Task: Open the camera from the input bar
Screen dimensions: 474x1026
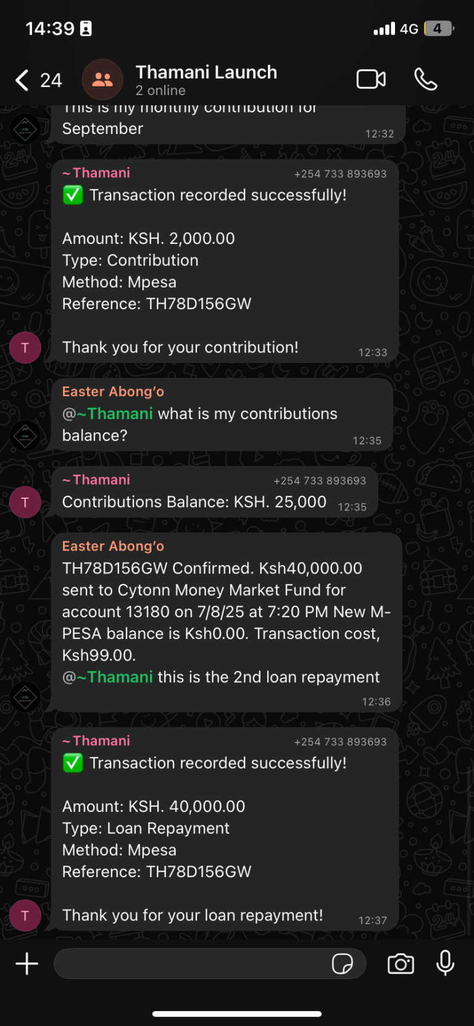Action: pyautogui.click(x=401, y=964)
